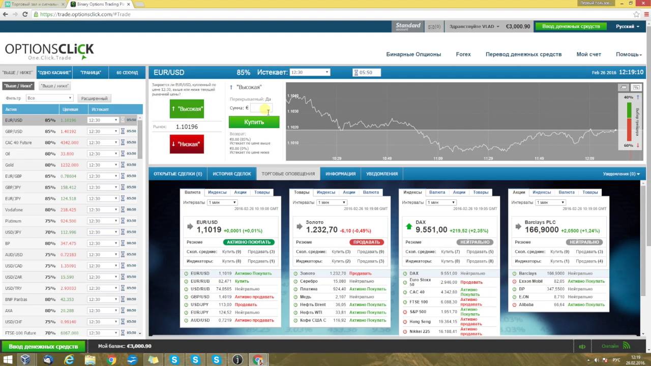Viewport: 651px width, 366px height.
Task: Click the red status icon beside Nikkei 225
Action: tap(404, 332)
